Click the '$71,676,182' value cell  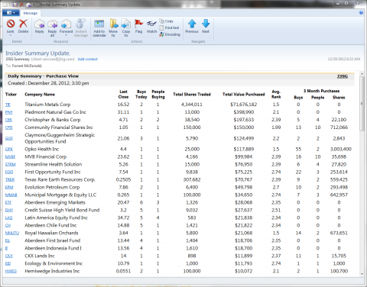(244, 105)
